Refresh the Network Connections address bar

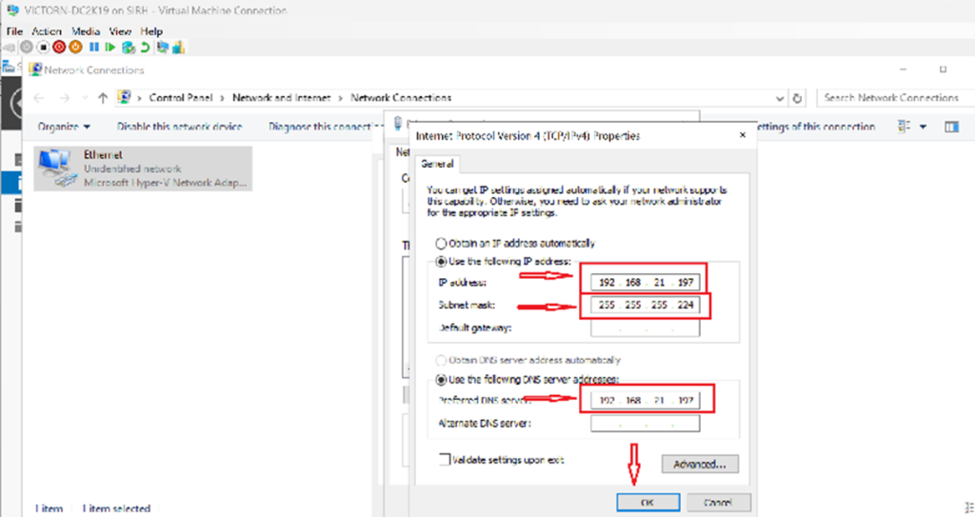click(x=798, y=98)
